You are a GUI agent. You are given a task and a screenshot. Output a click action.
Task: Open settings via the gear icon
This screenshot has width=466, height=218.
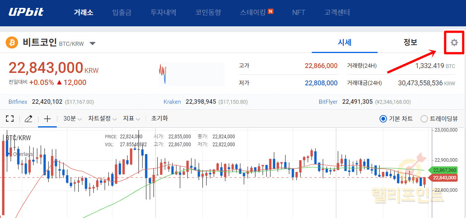[x=454, y=42]
